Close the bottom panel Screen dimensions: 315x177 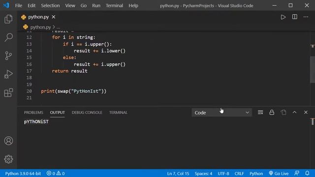pyautogui.click(x=306, y=112)
